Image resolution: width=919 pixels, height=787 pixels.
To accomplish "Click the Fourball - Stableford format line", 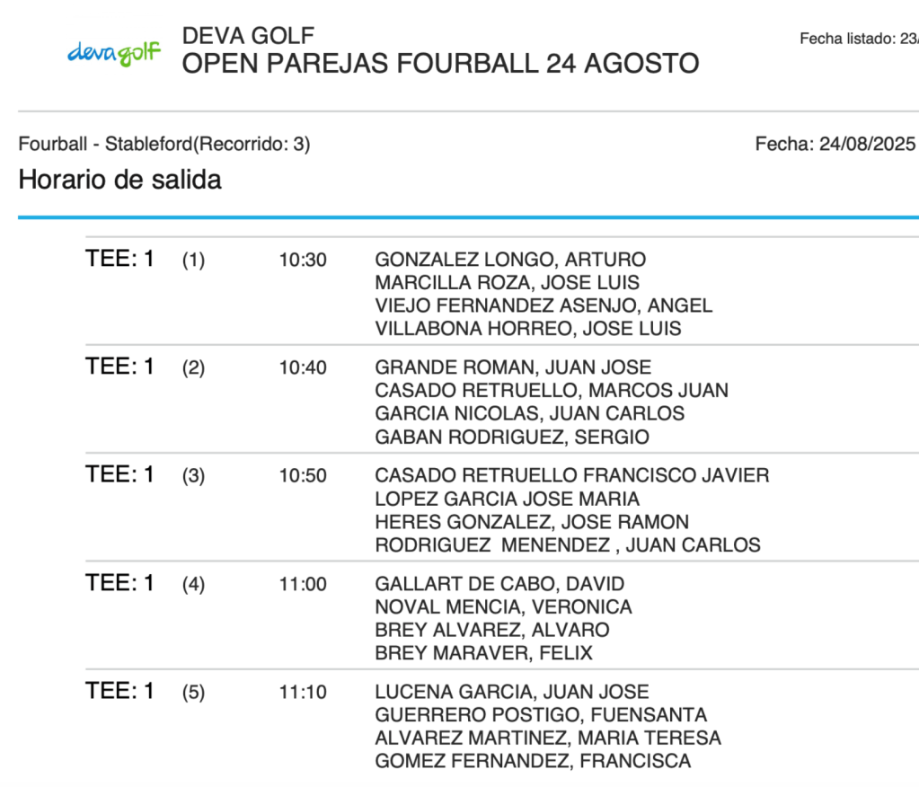I will (x=164, y=144).
